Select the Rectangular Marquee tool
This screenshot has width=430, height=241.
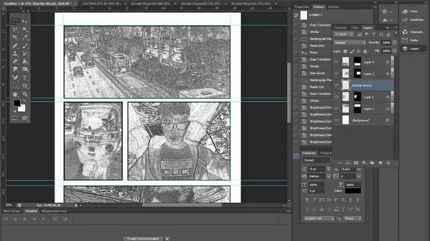[x=15, y=21]
